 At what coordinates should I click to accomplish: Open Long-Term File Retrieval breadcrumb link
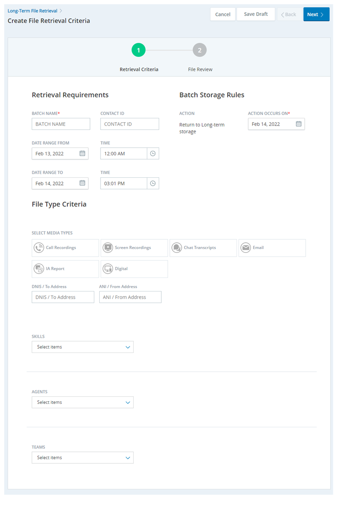coord(32,11)
